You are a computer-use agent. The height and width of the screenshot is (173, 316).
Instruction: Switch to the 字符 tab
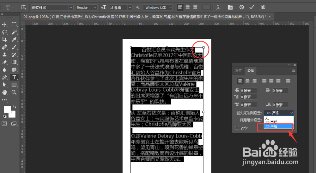click(x=238, y=71)
